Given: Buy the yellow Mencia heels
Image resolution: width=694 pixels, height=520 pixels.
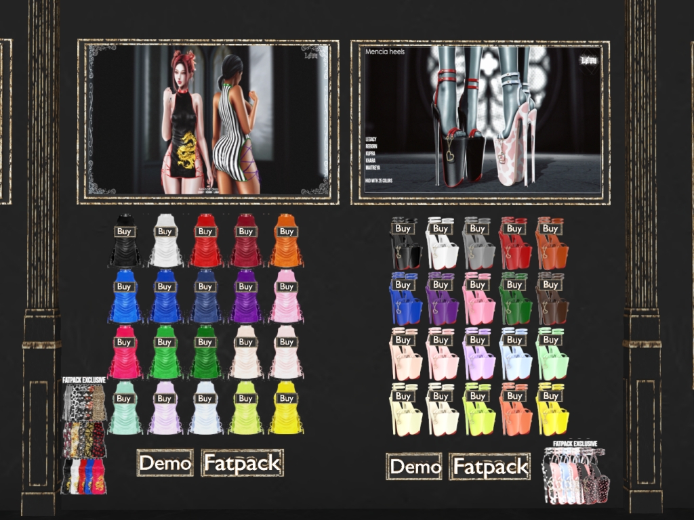Looking at the screenshot, I should (x=551, y=395).
